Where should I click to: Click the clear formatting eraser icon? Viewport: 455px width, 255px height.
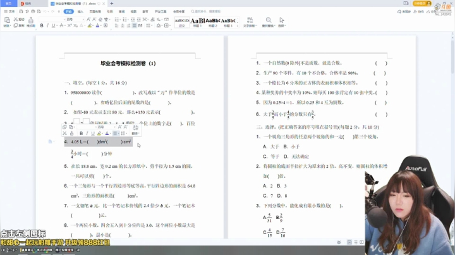[x=100, y=20]
